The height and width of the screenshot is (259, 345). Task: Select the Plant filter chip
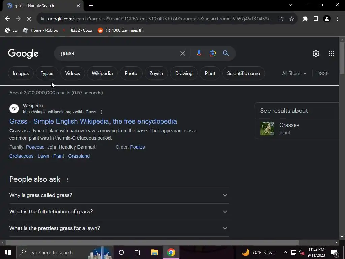coord(210,73)
